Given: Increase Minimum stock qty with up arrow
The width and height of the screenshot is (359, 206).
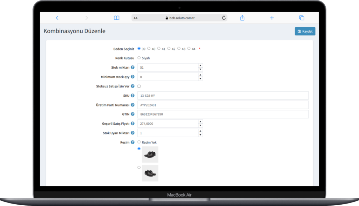Looking at the screenshot, I should pyautogui.click(x=200, y=75).
